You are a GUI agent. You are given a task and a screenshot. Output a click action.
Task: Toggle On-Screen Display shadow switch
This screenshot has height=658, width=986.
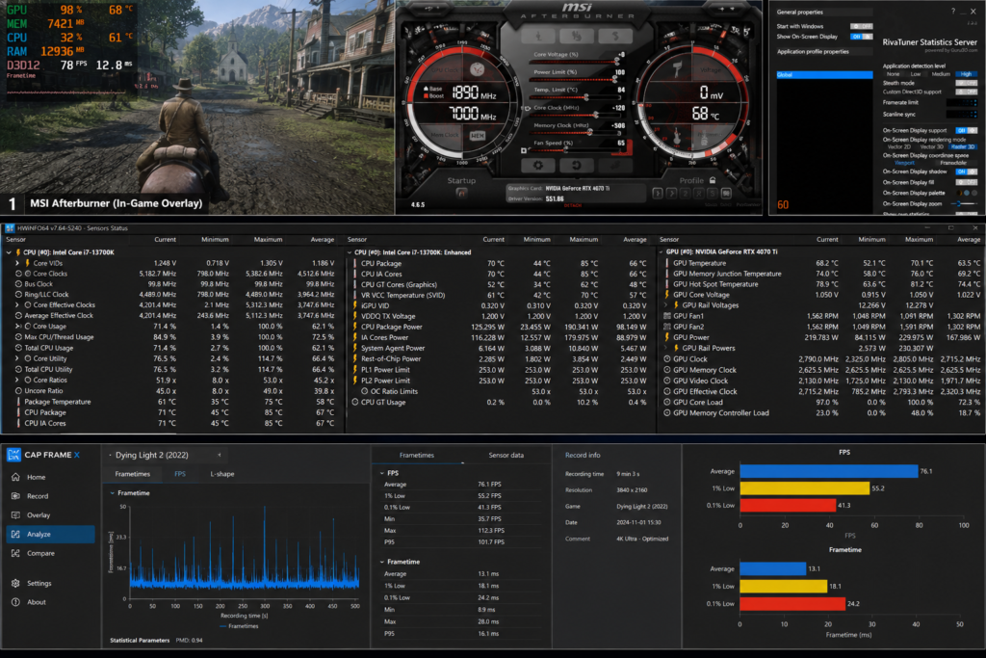966,171
